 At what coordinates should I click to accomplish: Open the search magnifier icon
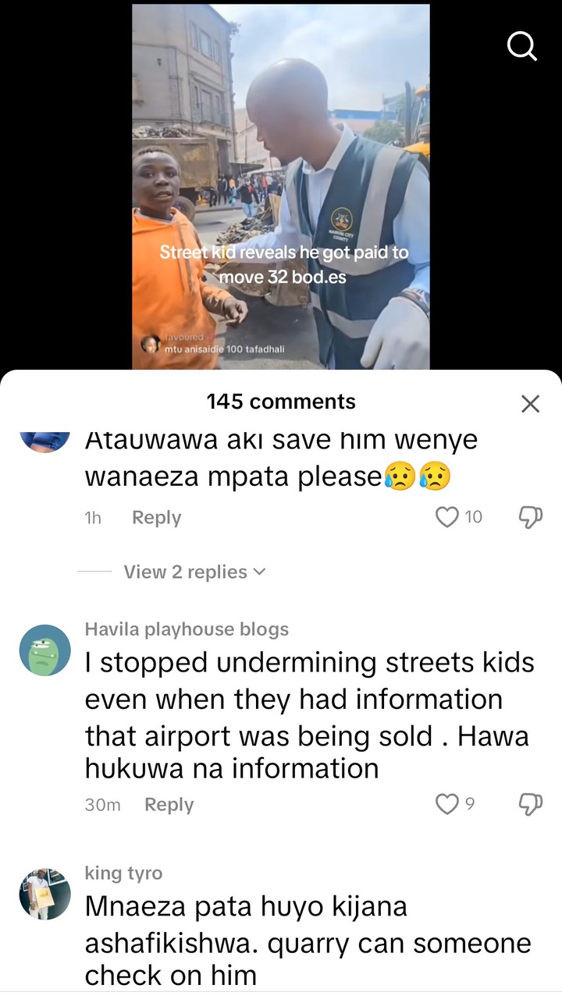(522, 45)
